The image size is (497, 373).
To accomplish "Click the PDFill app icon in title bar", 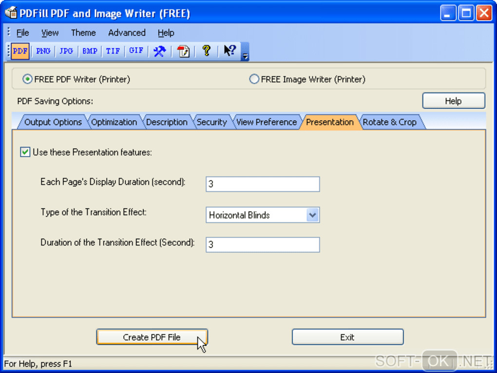I will (11, 13).
